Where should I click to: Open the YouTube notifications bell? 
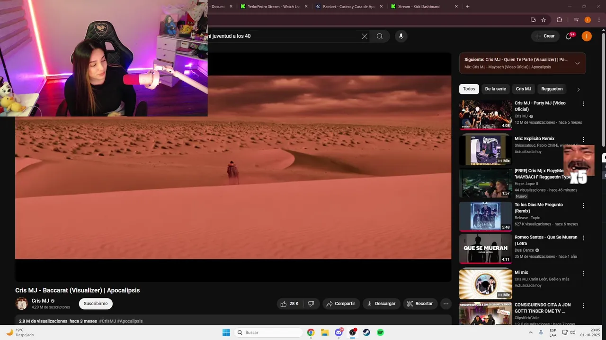569,36
